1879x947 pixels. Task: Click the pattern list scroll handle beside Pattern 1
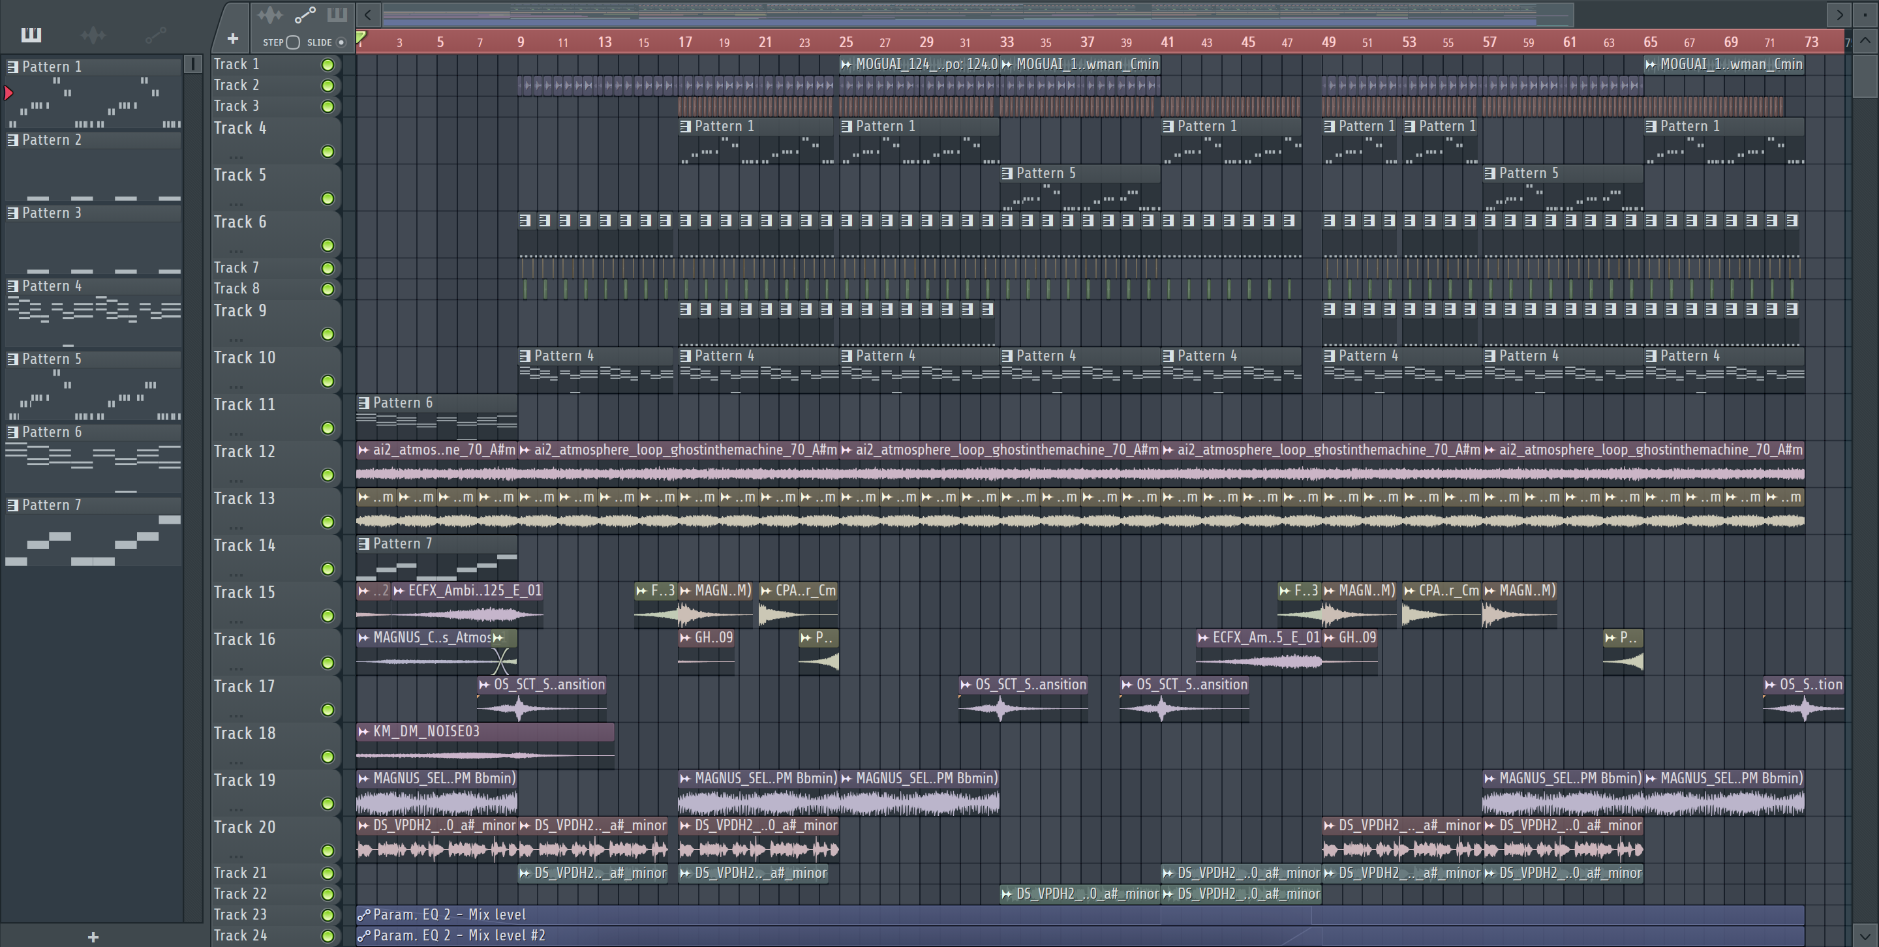(193, 64)
